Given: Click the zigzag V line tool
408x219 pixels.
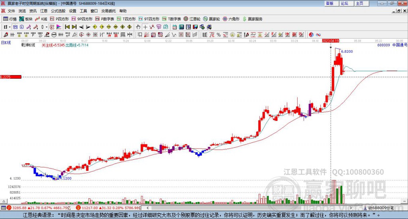Looking at the screenshot, I should tap(174, 35).
